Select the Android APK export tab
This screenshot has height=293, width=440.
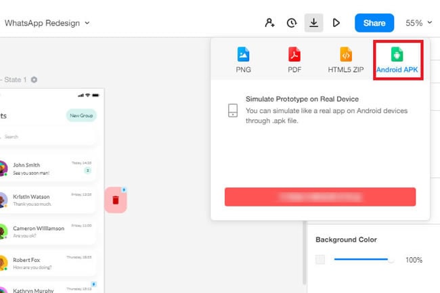coord(397,60)
